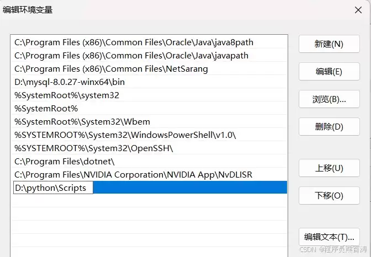Select the java8path entry
Image resolution: width=371 pixels, height=257 pixels.
[x=149, y=42]
